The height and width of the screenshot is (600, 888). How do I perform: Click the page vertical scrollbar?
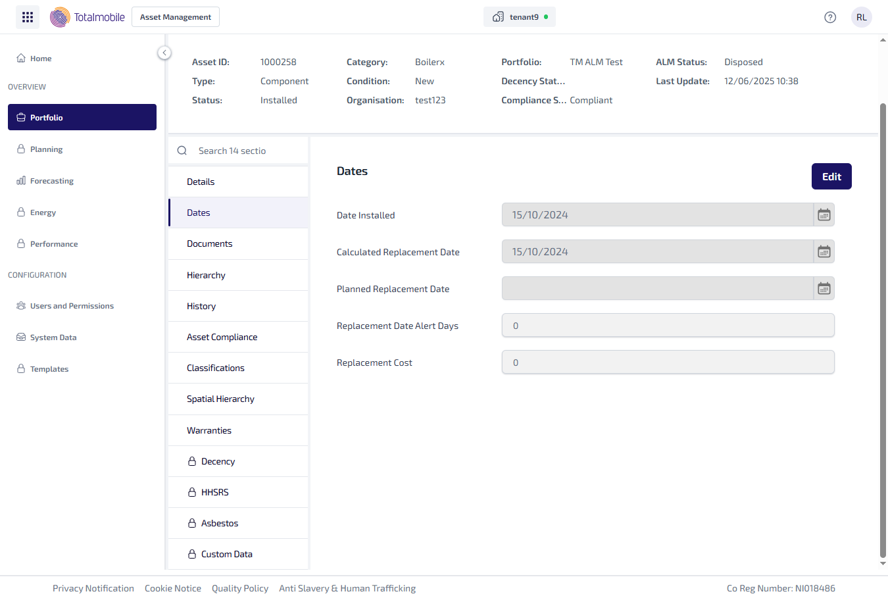click(x=883, y=329)
